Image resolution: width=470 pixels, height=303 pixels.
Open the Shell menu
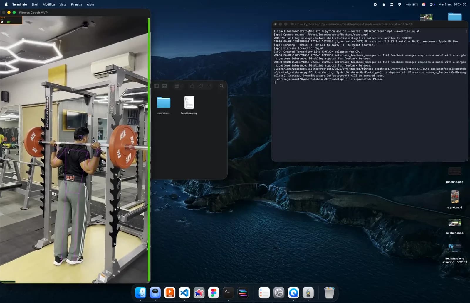click(x=35, y=4)
